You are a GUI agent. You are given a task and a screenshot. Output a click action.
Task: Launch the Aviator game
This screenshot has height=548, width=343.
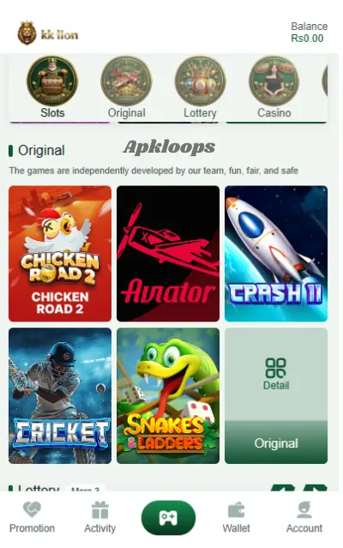[x=168, y=253]
